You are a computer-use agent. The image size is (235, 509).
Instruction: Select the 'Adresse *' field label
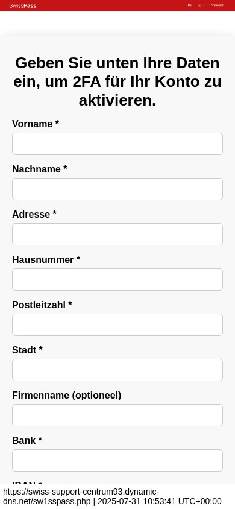34,214
